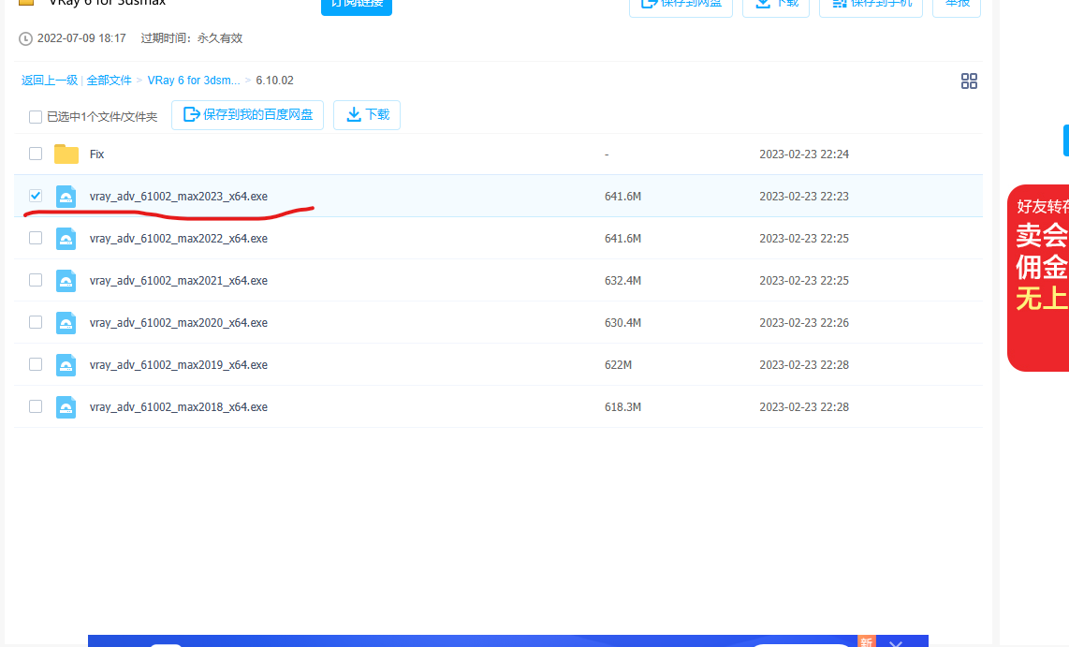Select file name vray_adv_61002_max2022_x64.exe
The image size is (1069, 647).
tap(179, 239)
